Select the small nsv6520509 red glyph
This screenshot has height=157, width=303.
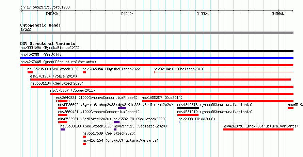point(30,72)
